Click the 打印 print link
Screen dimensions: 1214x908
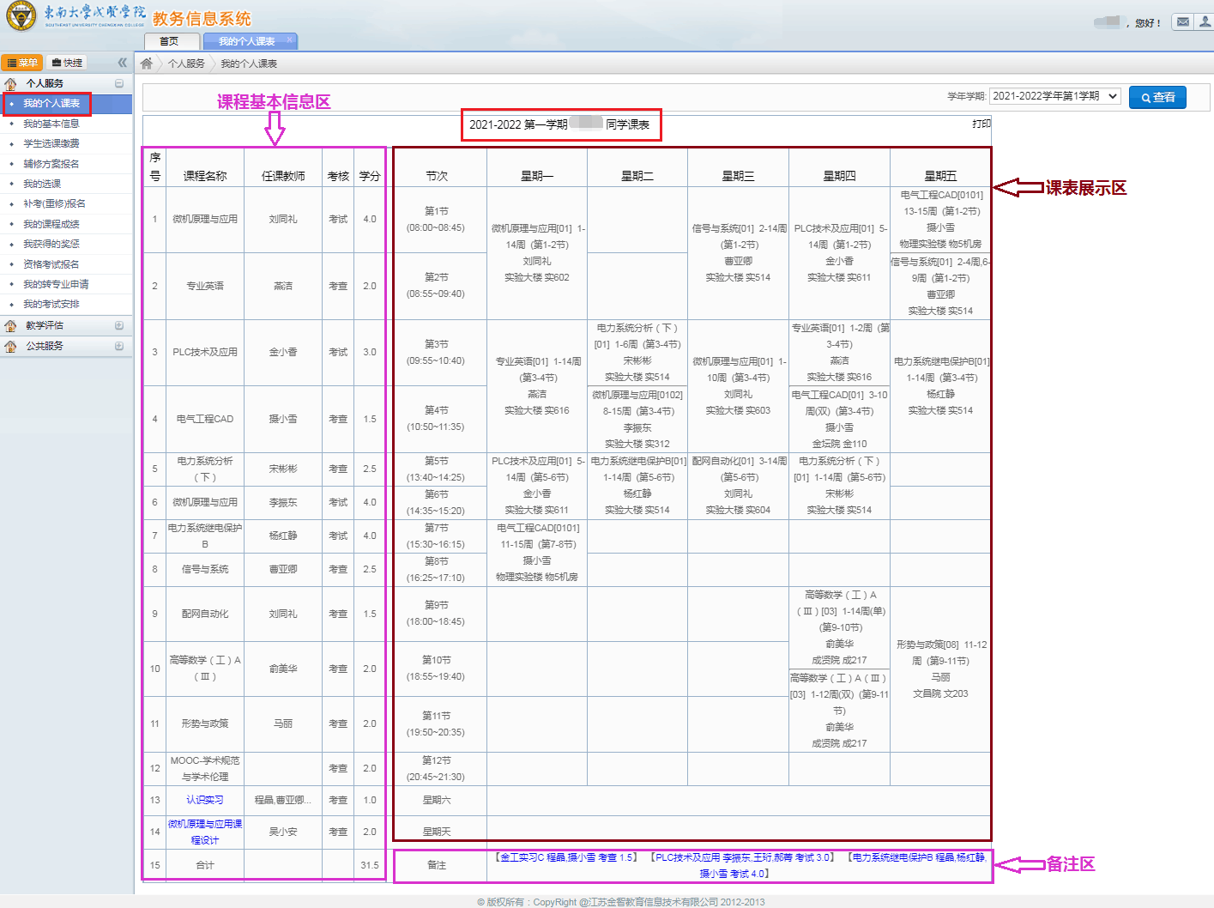[x=981, y=124]
